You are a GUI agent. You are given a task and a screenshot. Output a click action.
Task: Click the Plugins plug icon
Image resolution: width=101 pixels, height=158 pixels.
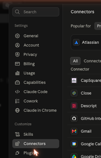[17, 153]
